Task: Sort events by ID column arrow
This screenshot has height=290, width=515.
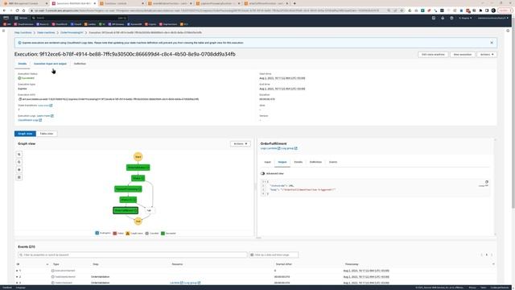Action: click(x=47, y=264)
